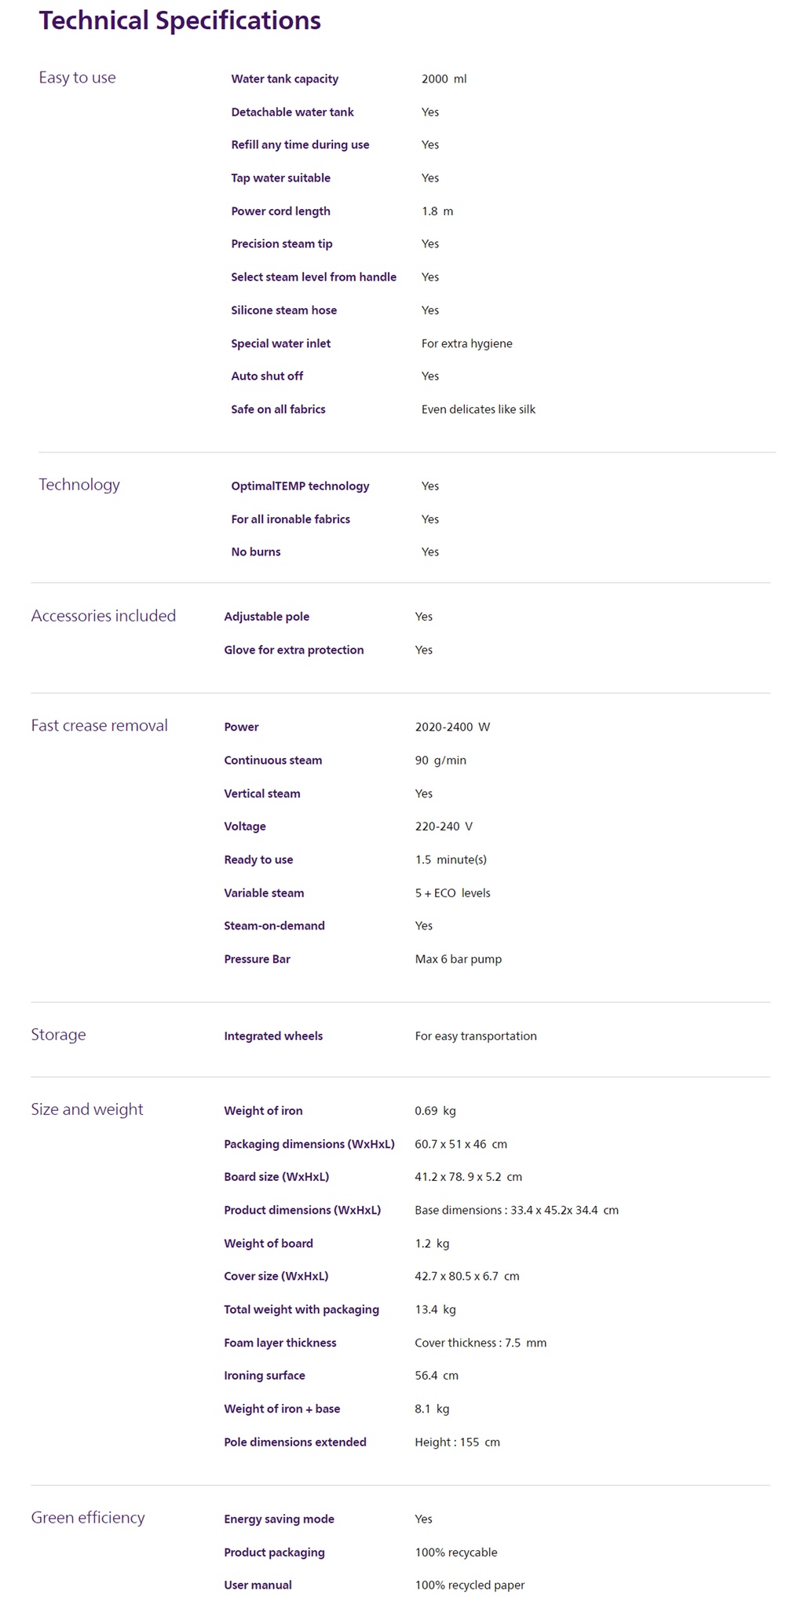Click the Energy saving mode label

tap(279, 1519)
